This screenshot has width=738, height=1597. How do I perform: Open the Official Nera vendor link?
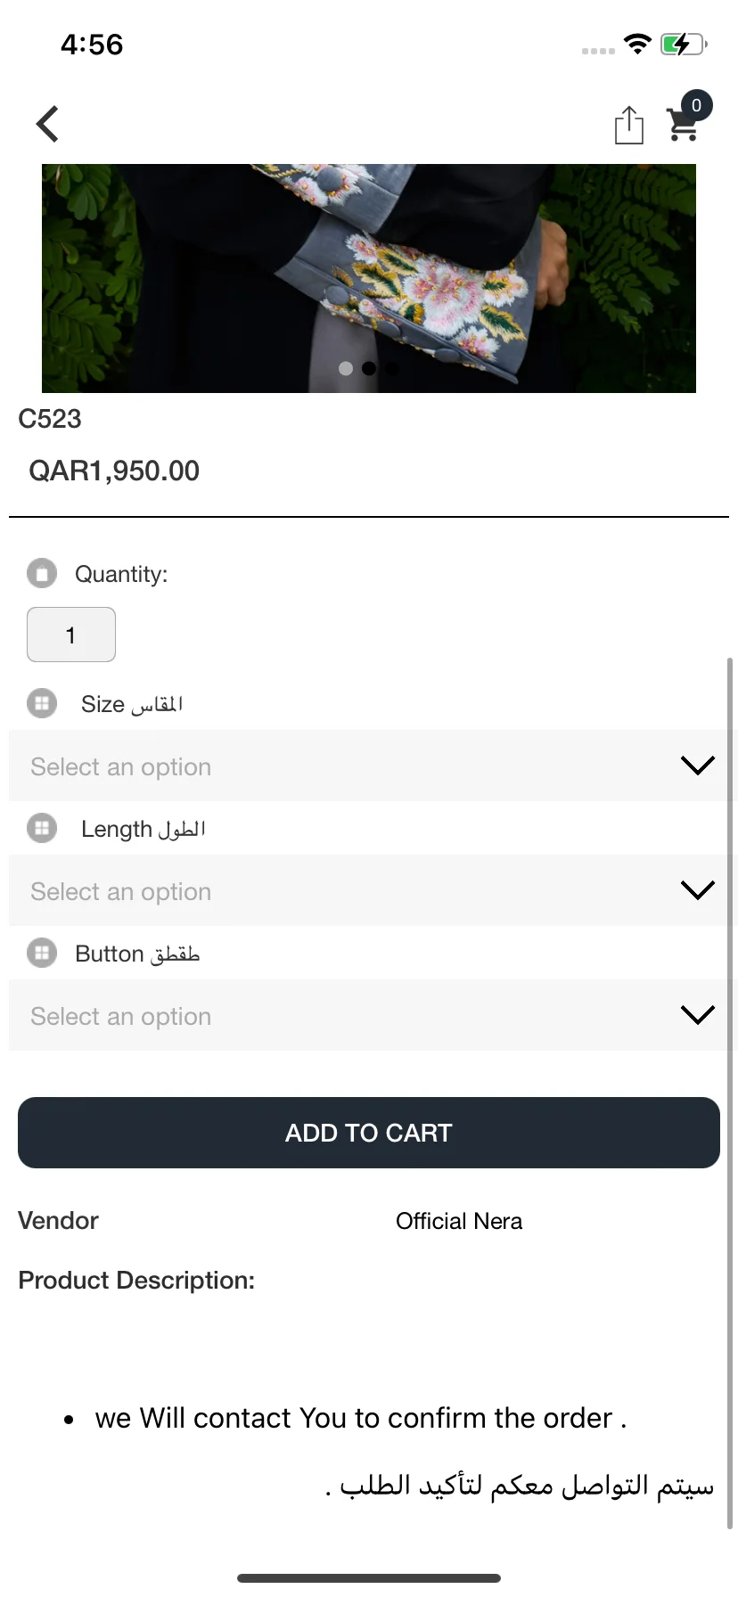coord(459,1221)
